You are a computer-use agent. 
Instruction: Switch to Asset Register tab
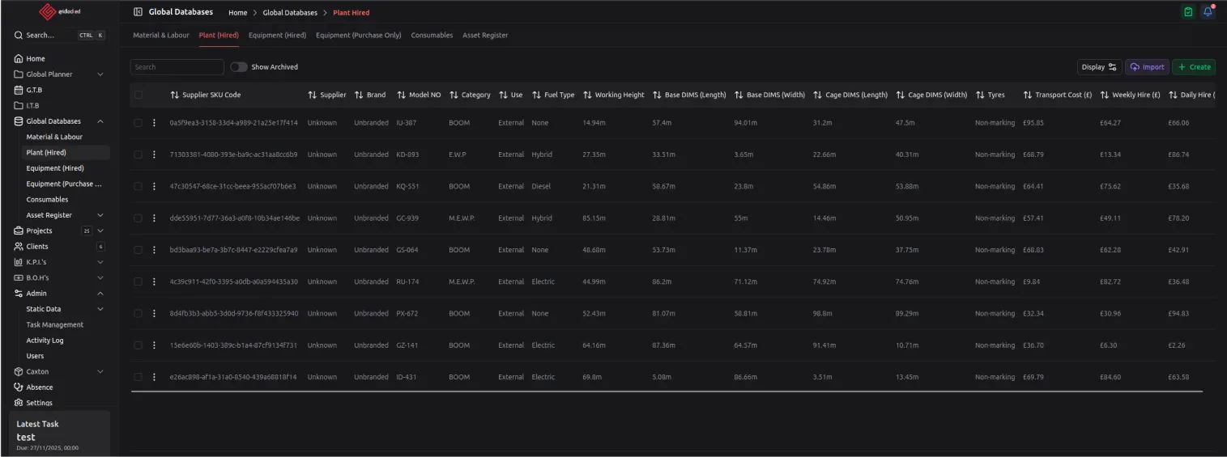tap(485, 36)
